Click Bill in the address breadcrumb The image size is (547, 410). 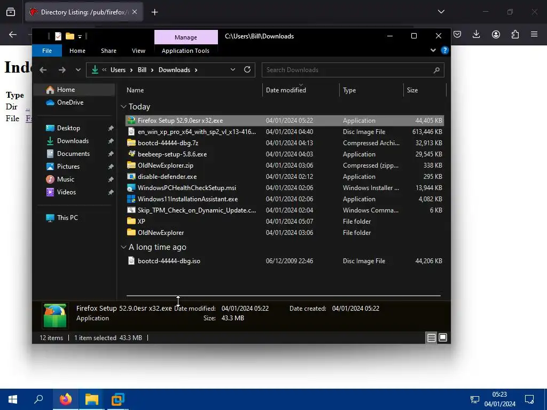[142, 70]
